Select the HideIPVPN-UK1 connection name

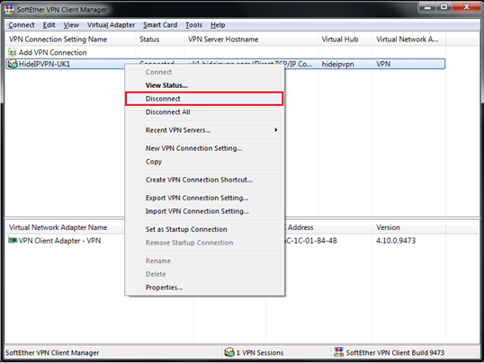[x=44, y=64]
